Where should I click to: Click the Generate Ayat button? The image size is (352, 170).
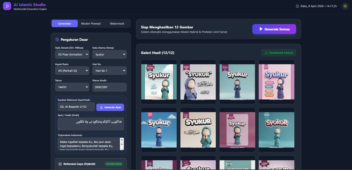click(x=110, y=107)
